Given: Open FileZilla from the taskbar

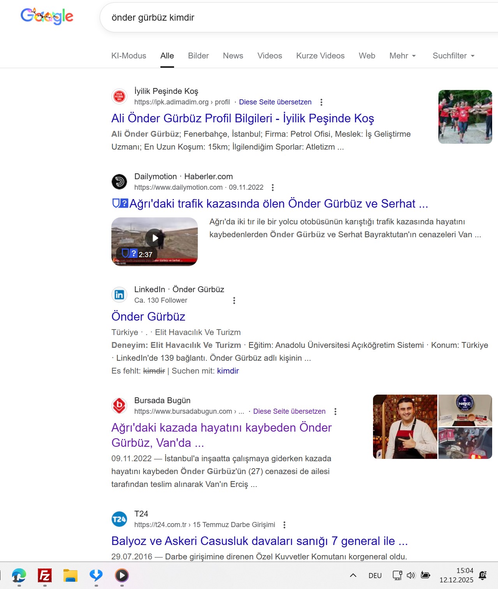Looking at the screenshot, I should click(45, 575).
